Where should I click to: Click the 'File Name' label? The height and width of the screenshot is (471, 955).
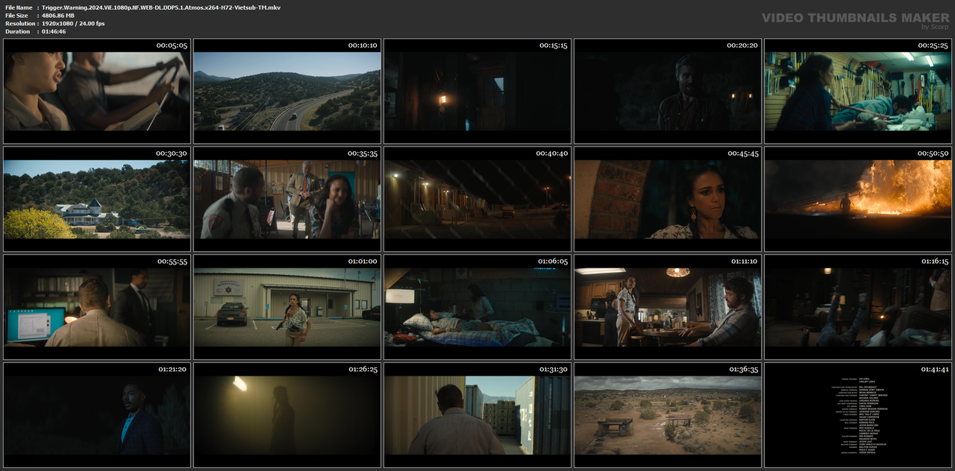click(19, 7)
